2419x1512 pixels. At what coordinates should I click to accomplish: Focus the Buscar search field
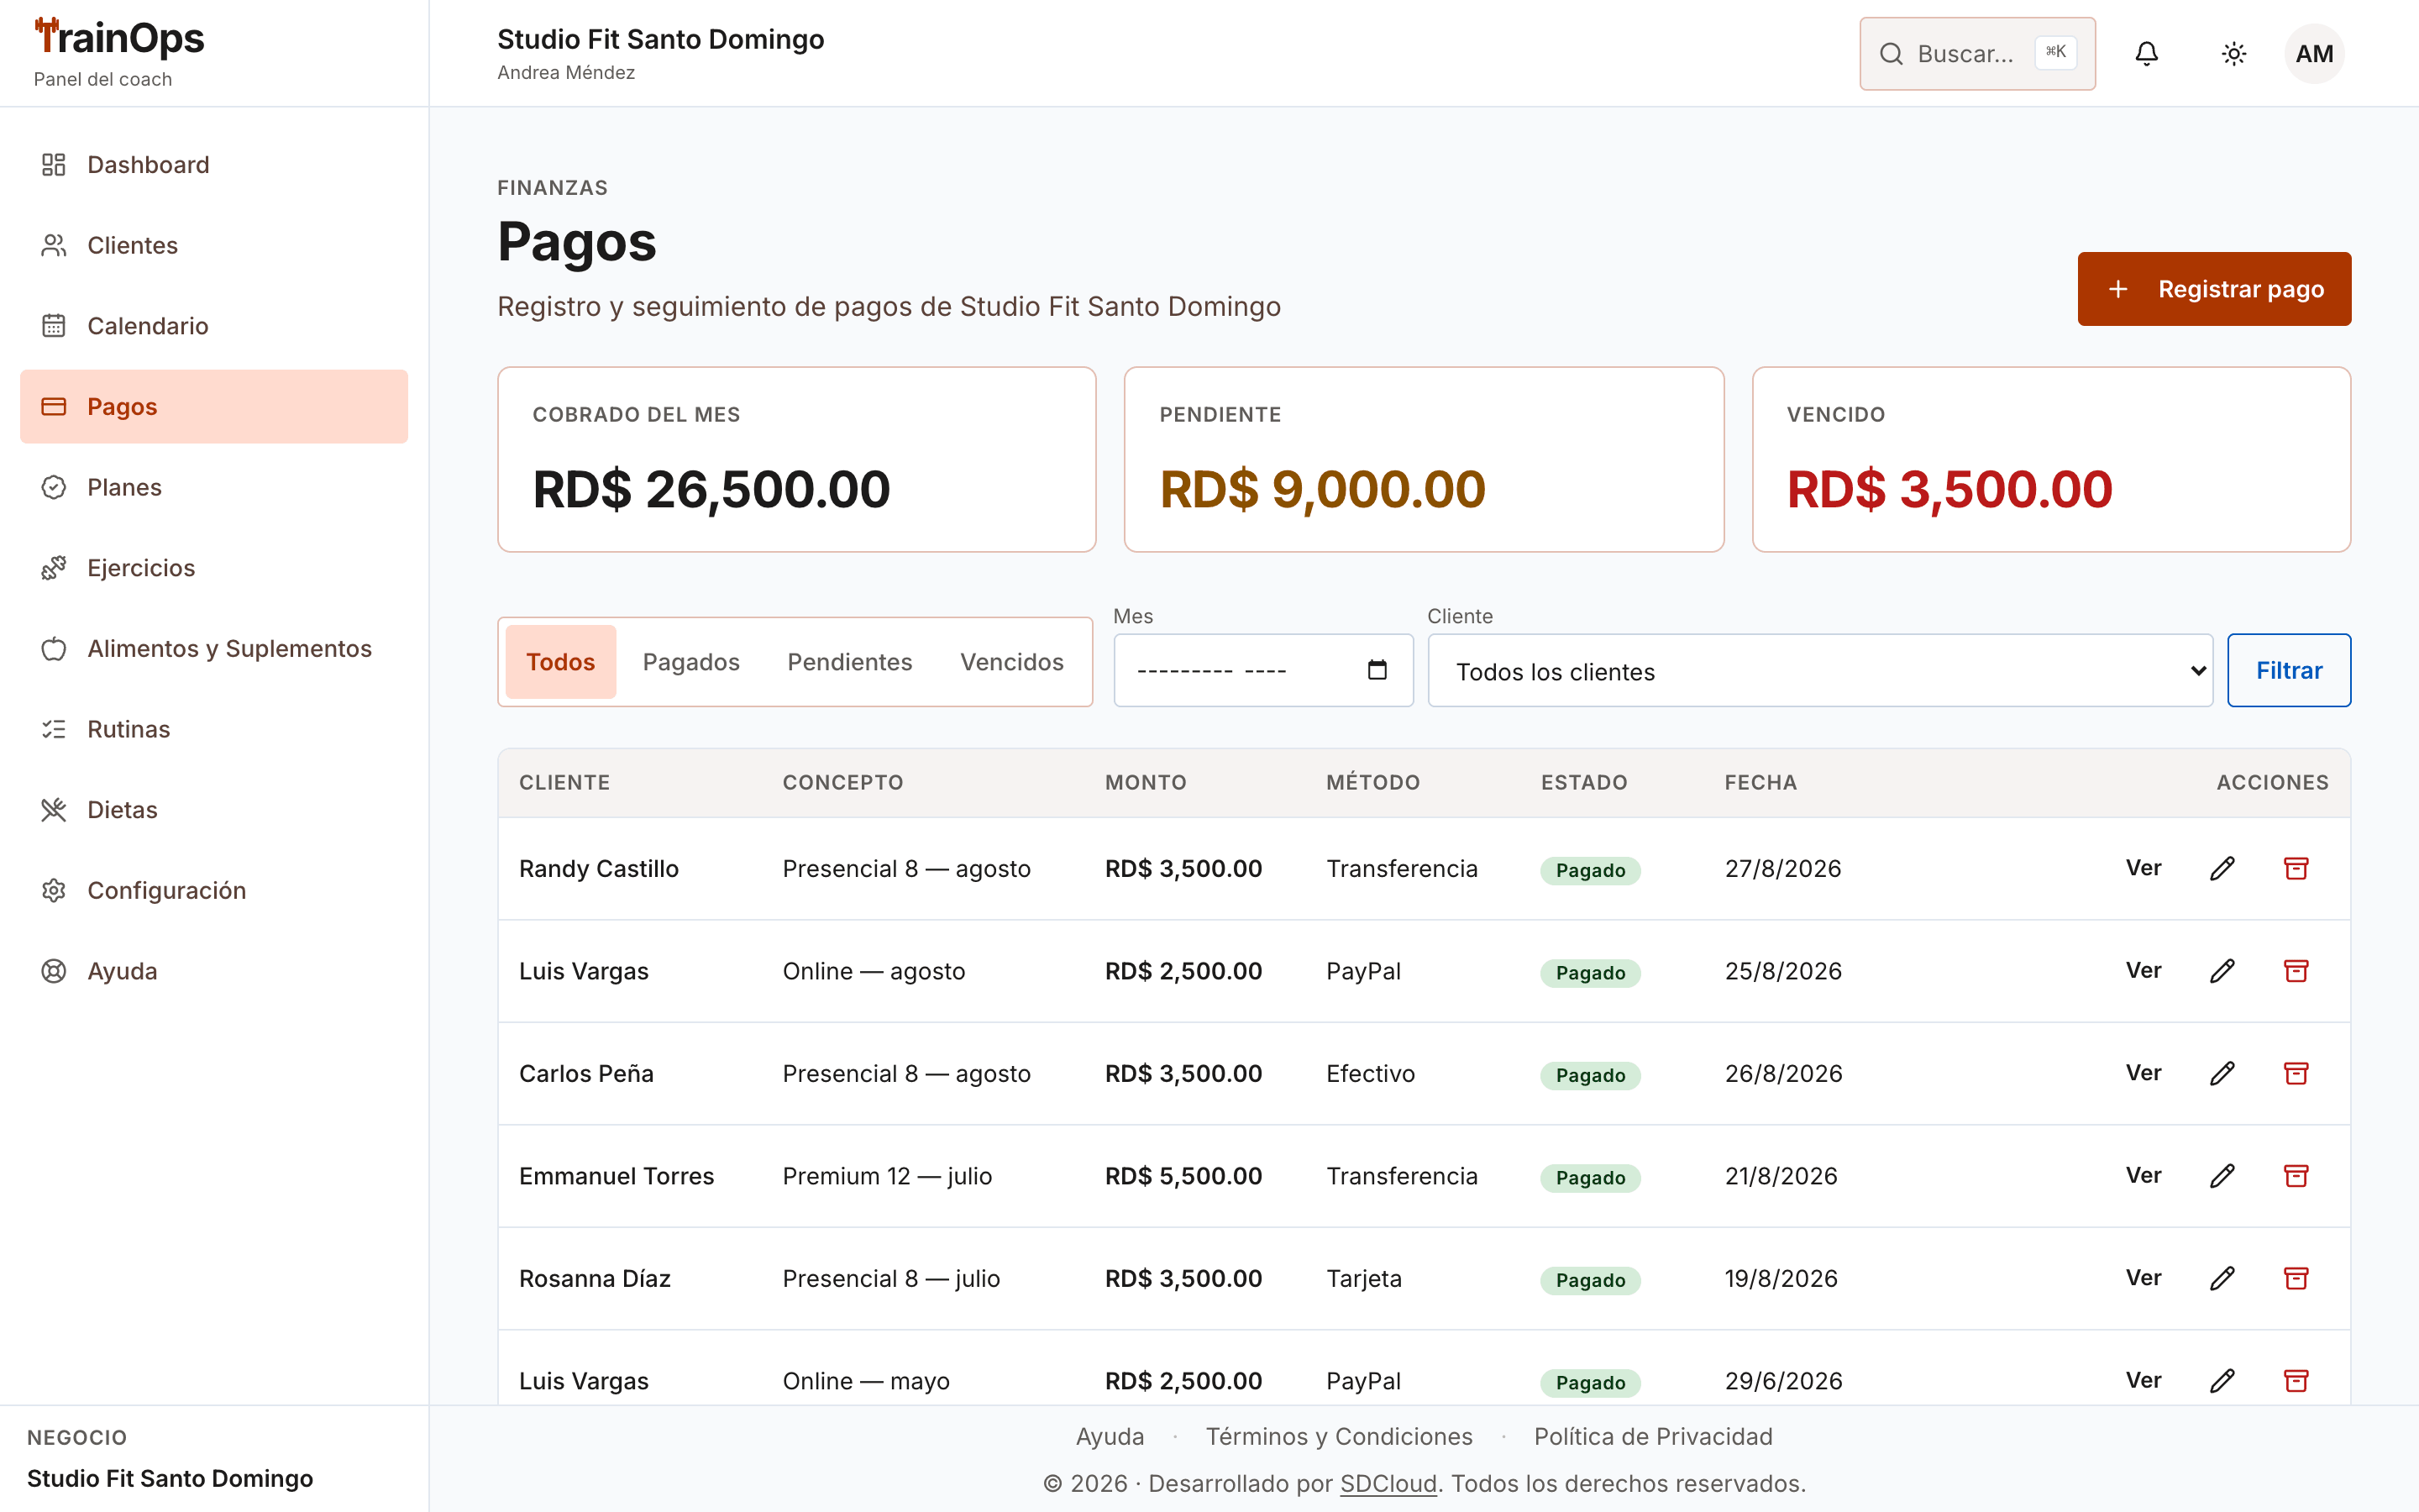[1977, 54]
